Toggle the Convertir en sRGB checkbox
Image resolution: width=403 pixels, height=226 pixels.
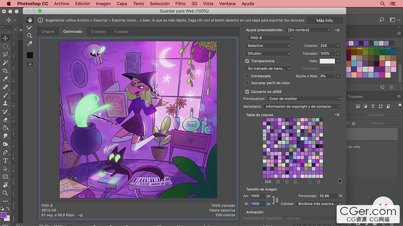247,91
